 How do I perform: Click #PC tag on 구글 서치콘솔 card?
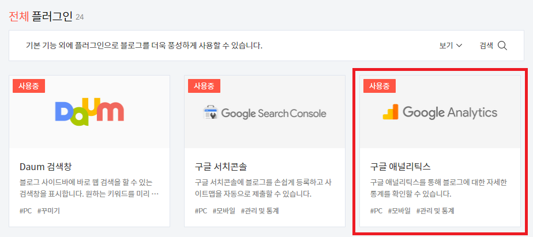pos(201,211)
